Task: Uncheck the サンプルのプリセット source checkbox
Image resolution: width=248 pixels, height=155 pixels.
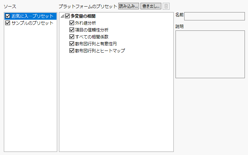Action: point(8,23)
